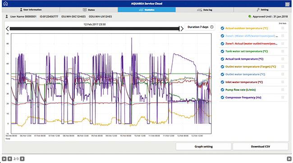The image size is (293, 163).
Task: Uncheck Actual outdoor temperature series
Action: tap(222, 28)
